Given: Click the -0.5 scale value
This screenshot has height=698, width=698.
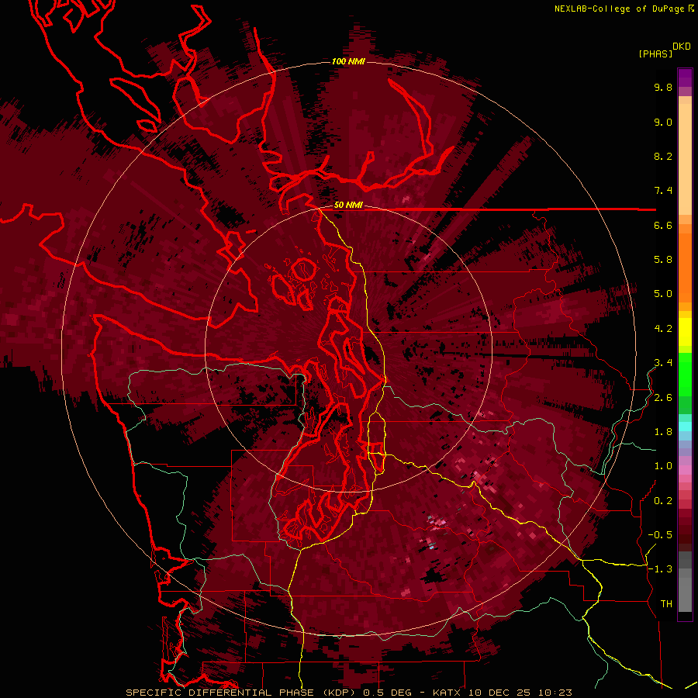Looking at the screenshot, I should coord(660,535).
